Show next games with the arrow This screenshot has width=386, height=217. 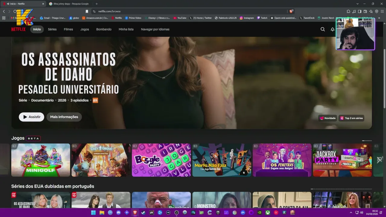[x=379, y=160]
